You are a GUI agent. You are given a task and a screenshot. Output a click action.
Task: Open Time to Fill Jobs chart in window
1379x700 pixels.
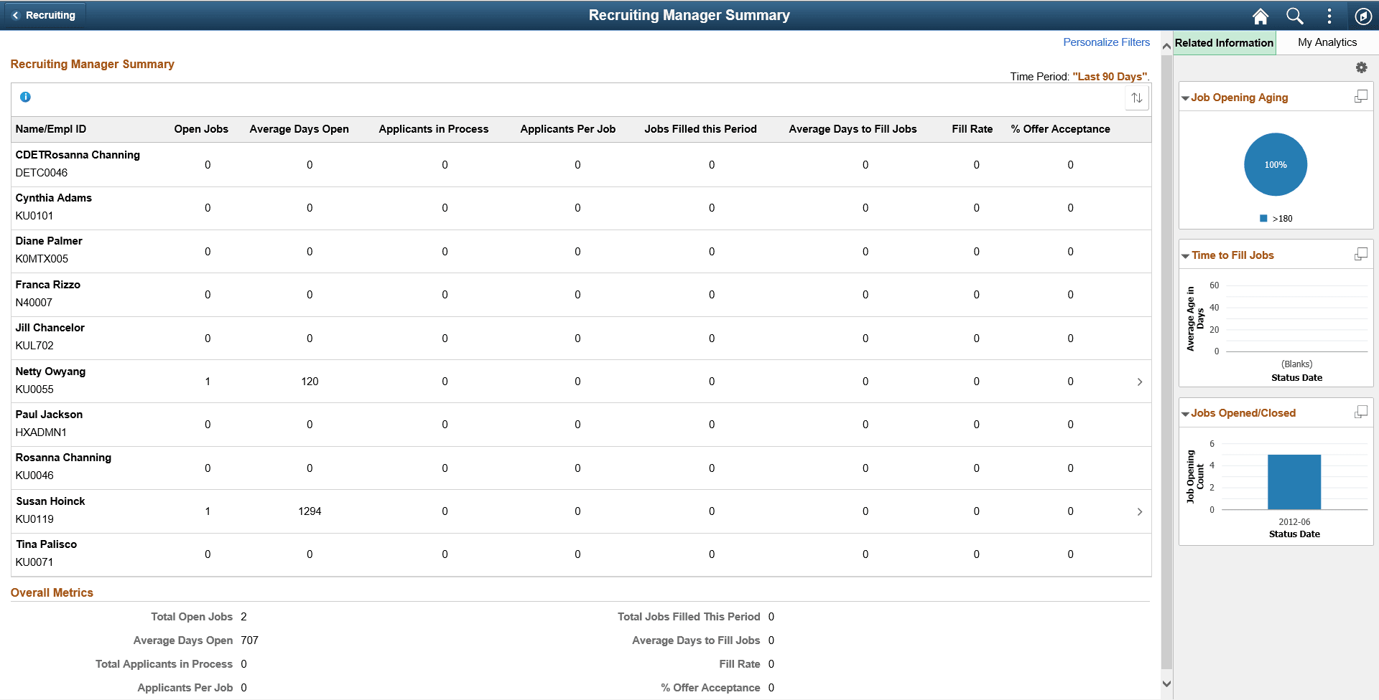(x=1361, y=253)
